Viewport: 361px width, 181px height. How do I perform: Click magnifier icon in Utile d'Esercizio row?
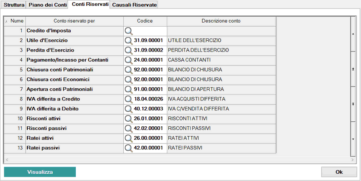(x=129, y=41)
